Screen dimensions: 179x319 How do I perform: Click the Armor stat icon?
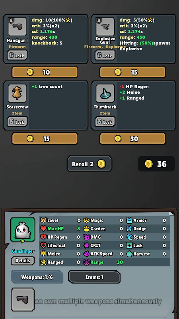130,221
